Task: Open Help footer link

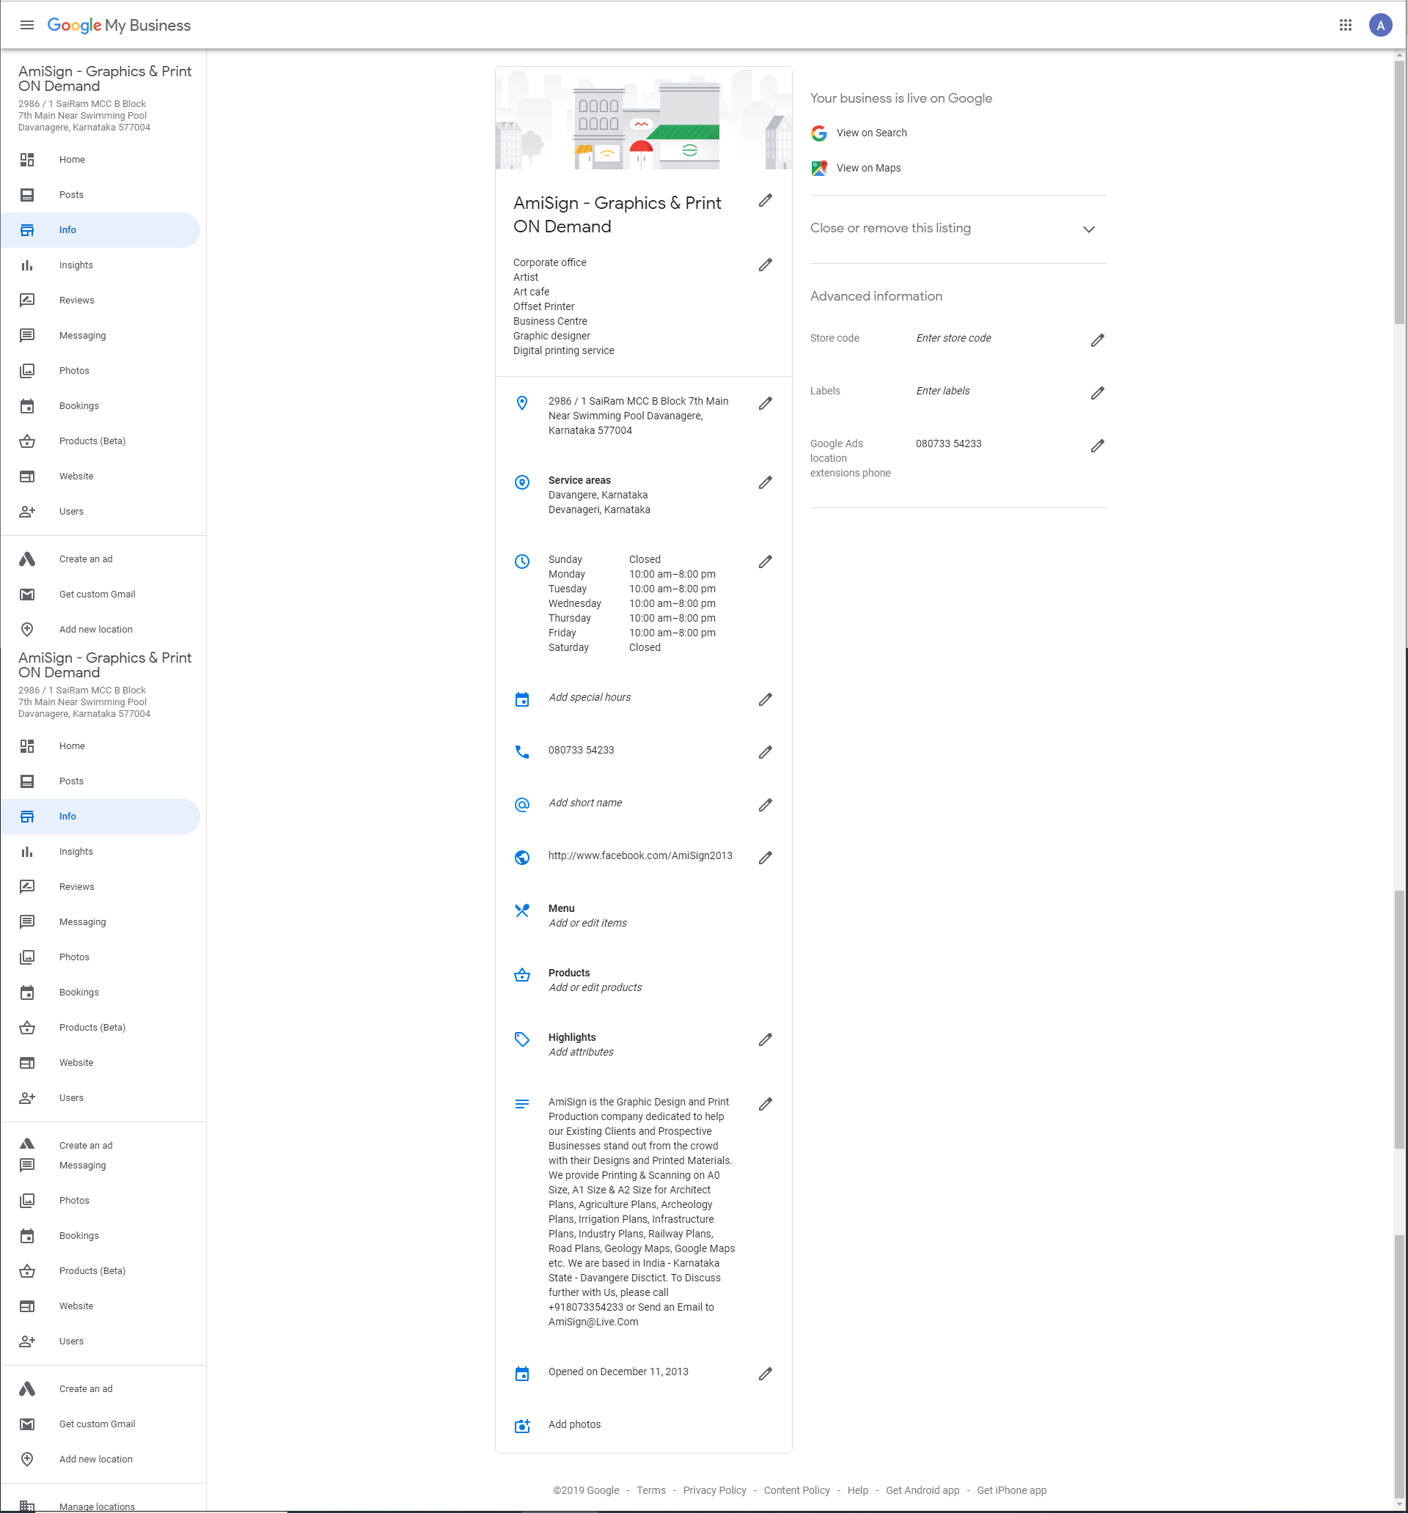Action: click(857, 1490)
